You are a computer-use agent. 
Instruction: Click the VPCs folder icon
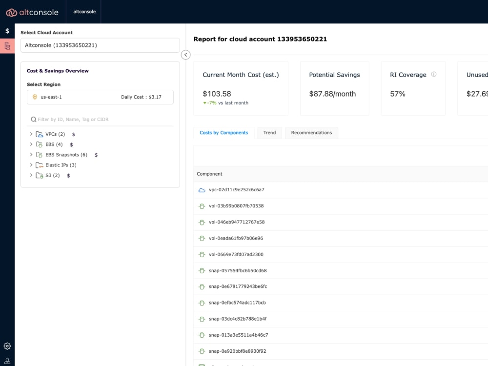[x=39, y=134]
